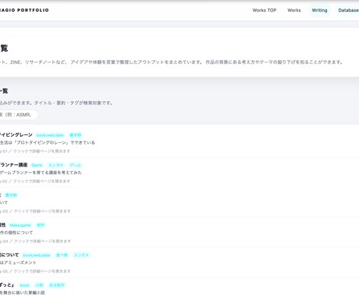Go to the Works page in navigation

(x=294, y=10)
